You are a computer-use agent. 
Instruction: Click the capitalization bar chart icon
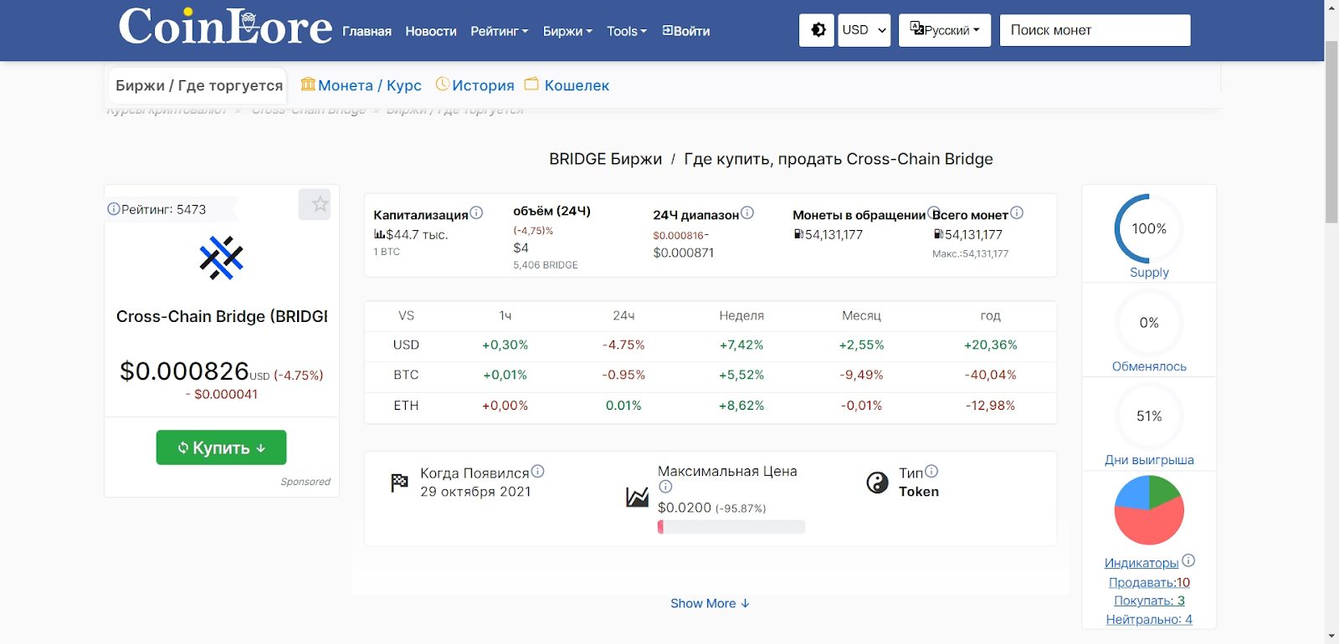[379, 235]
